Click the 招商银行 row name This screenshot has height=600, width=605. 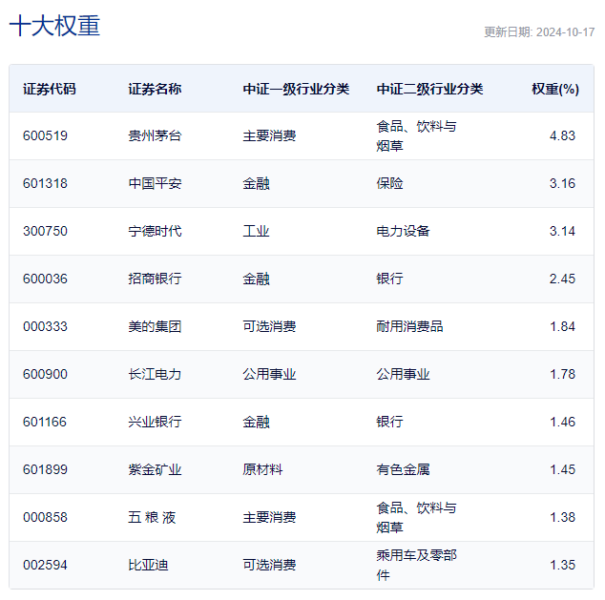coord(155,279)
